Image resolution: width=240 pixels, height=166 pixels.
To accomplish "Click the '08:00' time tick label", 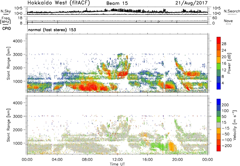I will point(87,160).
